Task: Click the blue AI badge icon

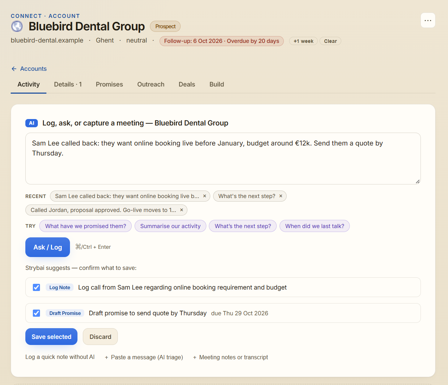Action: [31, 123]
